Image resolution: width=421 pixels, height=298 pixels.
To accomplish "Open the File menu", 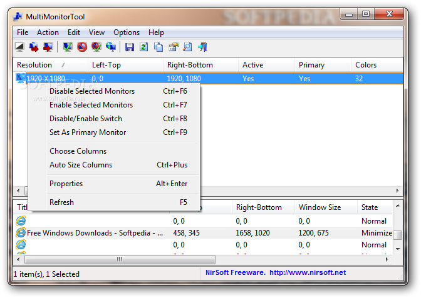I will coord(23,32).
